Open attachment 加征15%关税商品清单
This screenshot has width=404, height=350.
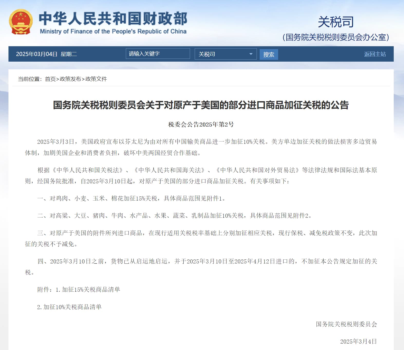pos(91,290)
